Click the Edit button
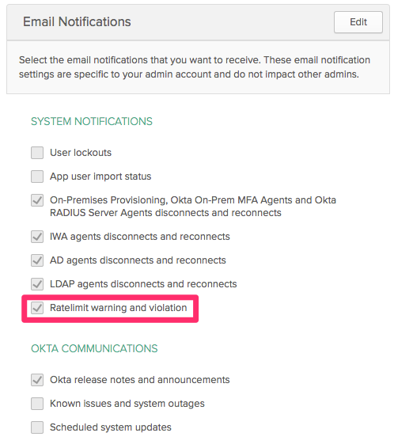The width and height of the screenshot is (394, 448). coord(358,22)
